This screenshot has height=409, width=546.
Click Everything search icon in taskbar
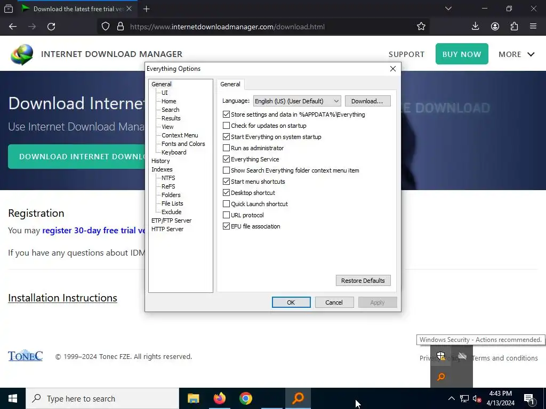coord(298,398)
